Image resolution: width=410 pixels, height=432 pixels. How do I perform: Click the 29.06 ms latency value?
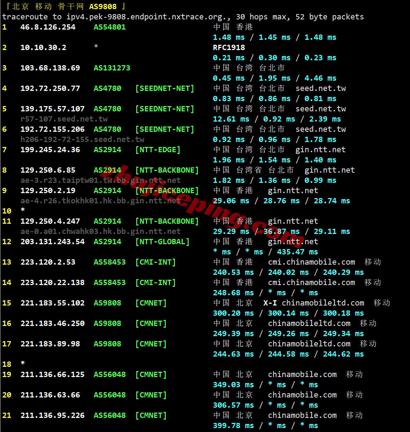click(x=231, y=201)
